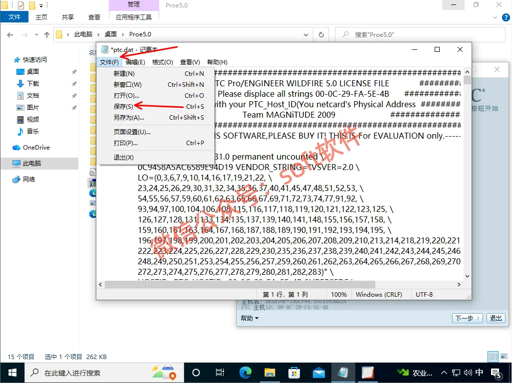Click 下一步 in the PTC installer
This screenshot has width=512, height=383.
(467, 318)
